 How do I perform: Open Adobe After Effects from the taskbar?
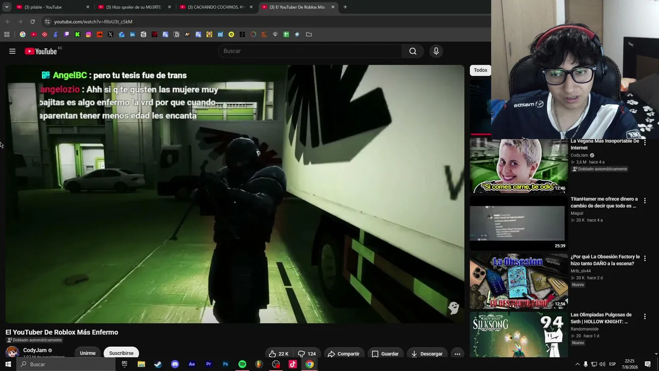pos(192,364)
